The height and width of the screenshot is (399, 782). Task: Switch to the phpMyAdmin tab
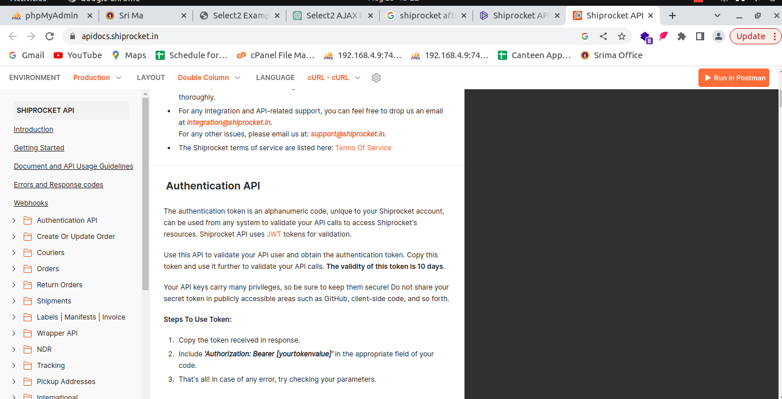point(51,16)
